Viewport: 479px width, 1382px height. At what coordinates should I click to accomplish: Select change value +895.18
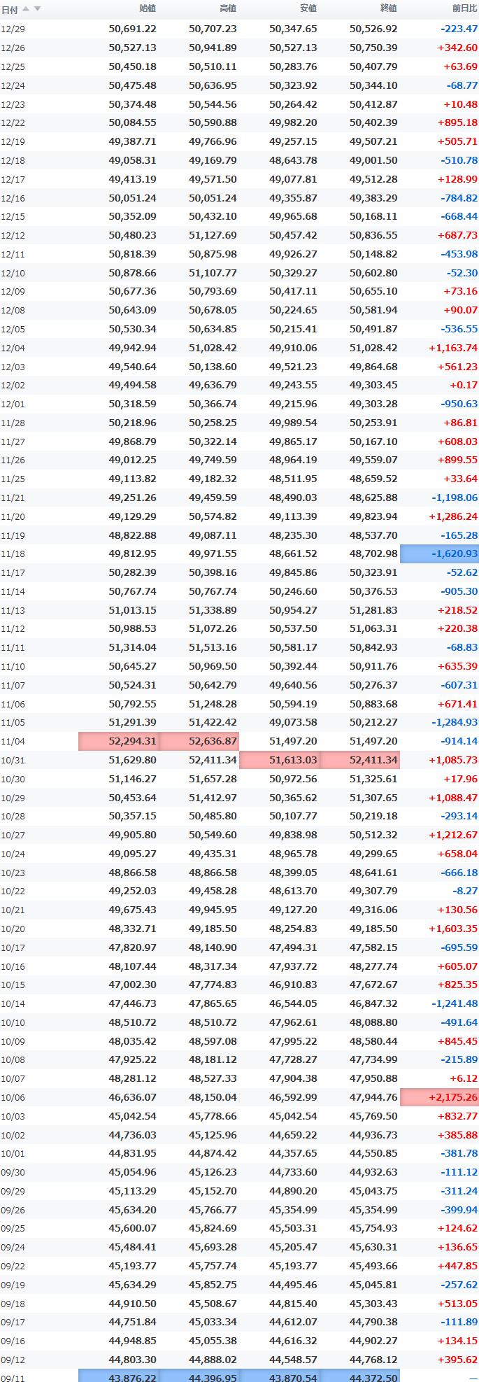coord(457,123)
